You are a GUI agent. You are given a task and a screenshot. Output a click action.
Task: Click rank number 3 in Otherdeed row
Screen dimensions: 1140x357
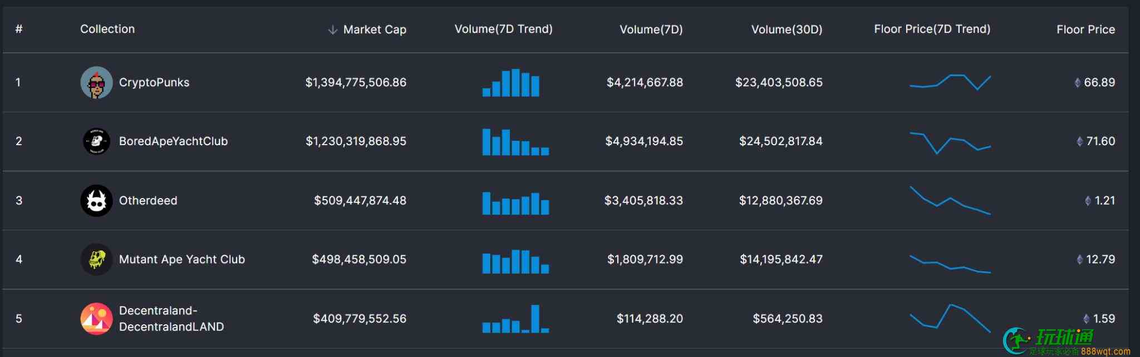19,200
